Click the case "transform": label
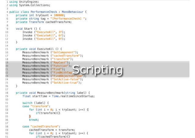 (36, 106)
